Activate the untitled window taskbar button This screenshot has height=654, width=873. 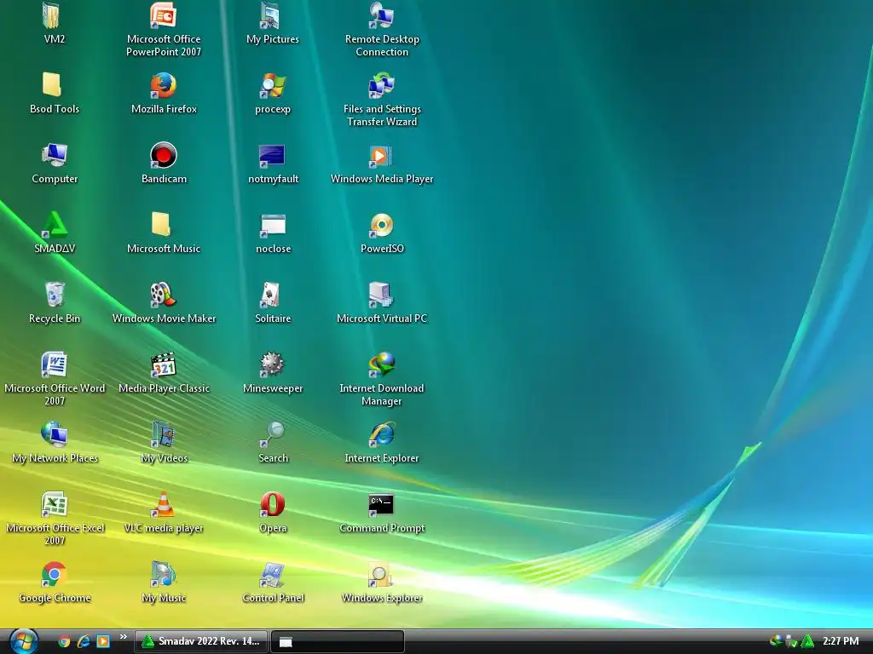tap(338, 641)
